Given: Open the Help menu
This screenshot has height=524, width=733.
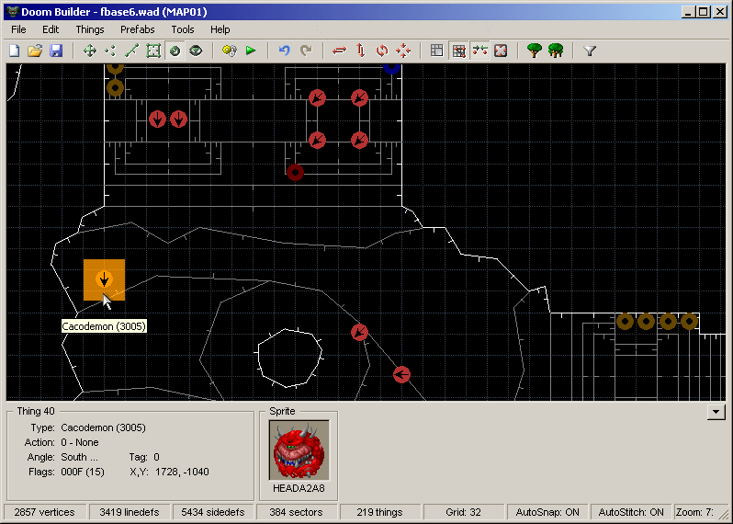Looking at the screenshot, I should coord(220,29).
